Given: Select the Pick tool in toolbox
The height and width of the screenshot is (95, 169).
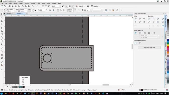Looking at the screenshot, I should 2,14.
